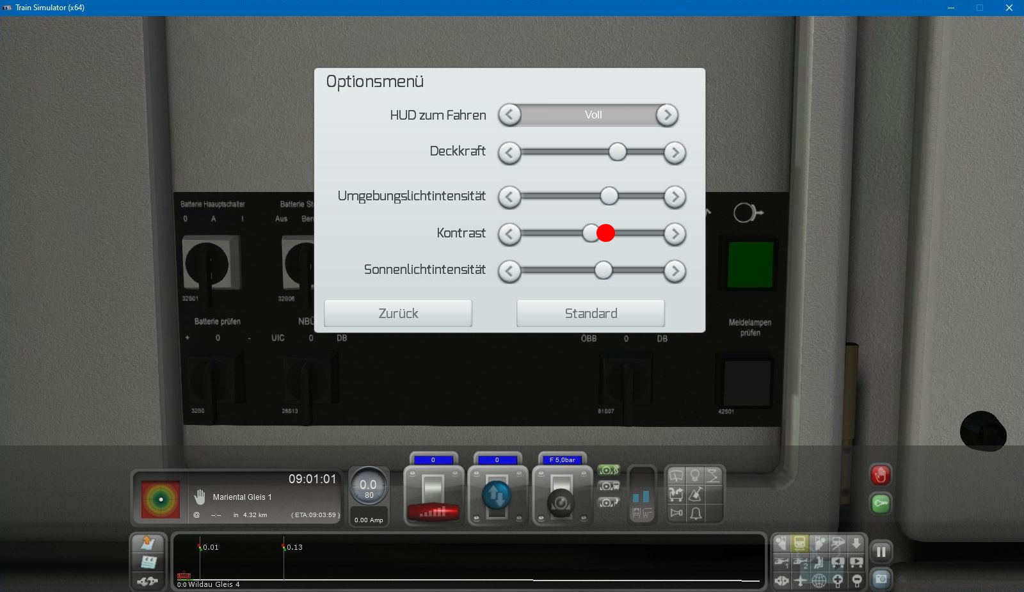Zoom in with the plus magnifier icon

(838, 581)
